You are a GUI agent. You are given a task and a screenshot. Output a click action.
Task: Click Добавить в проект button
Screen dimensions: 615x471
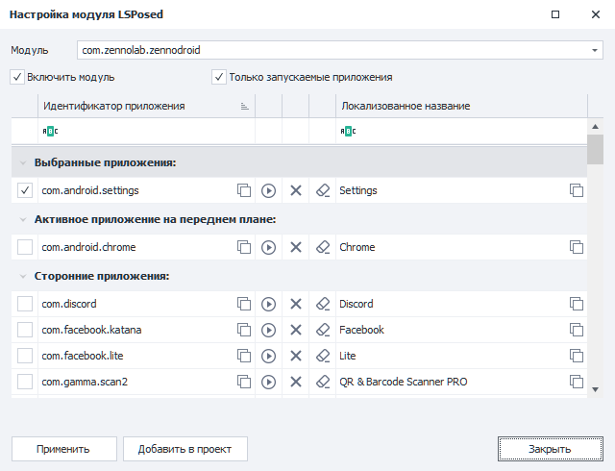[x=185, y=449]
